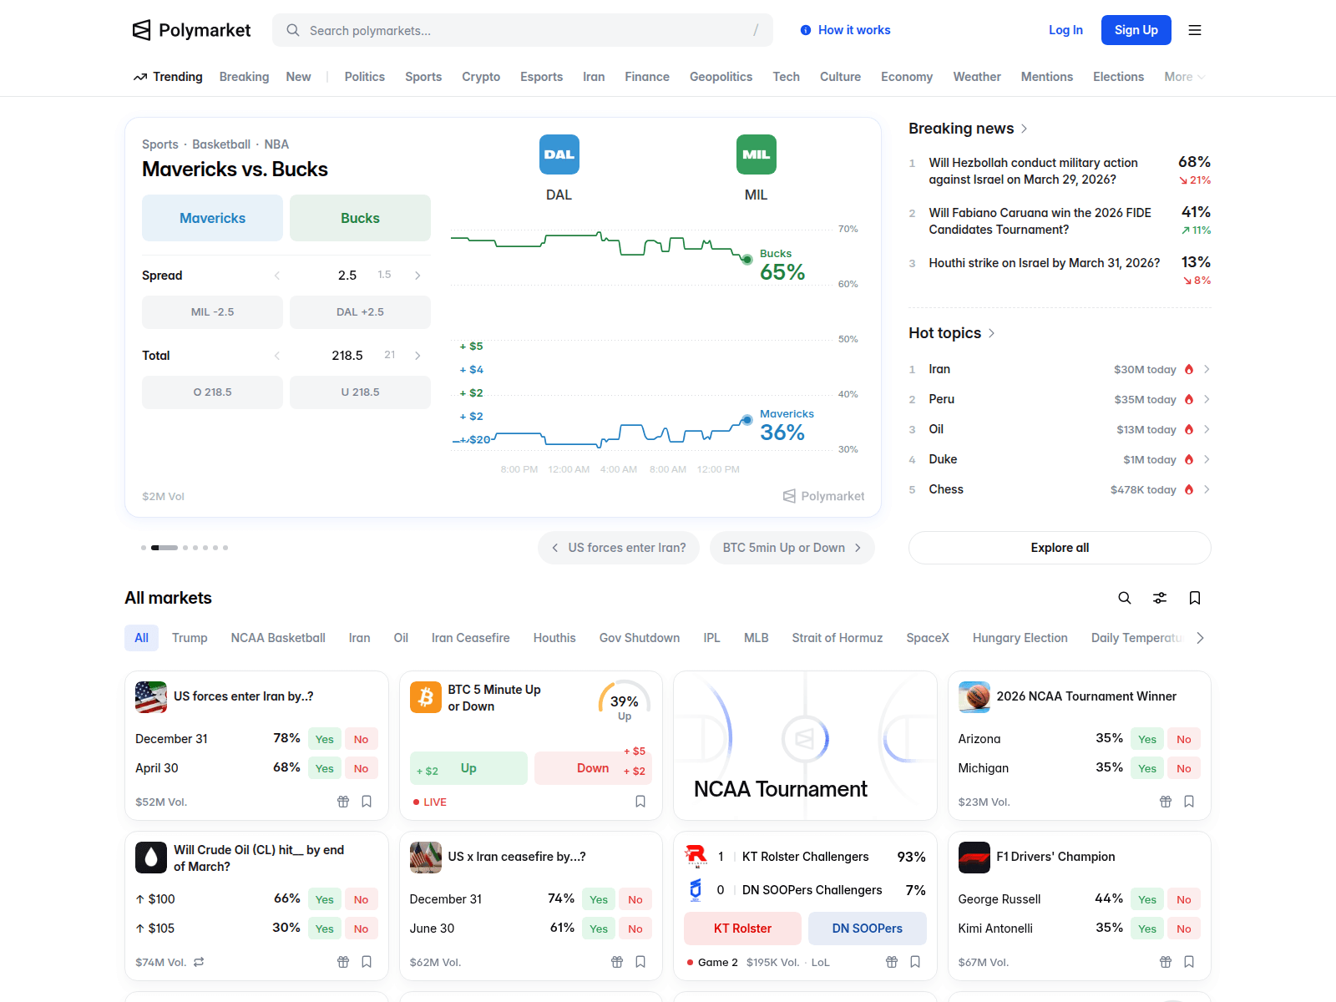Bookmark the F1 Drivers' Champion market

tap(1189, 962)
